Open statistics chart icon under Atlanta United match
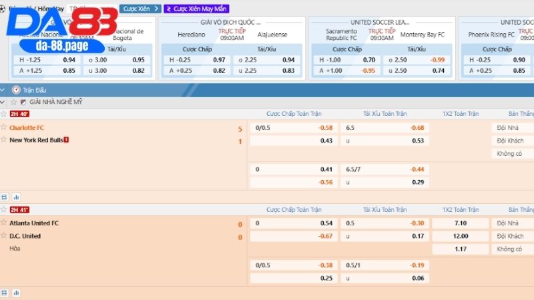Screen dimensions: 534x300 (x=16, y=293)
